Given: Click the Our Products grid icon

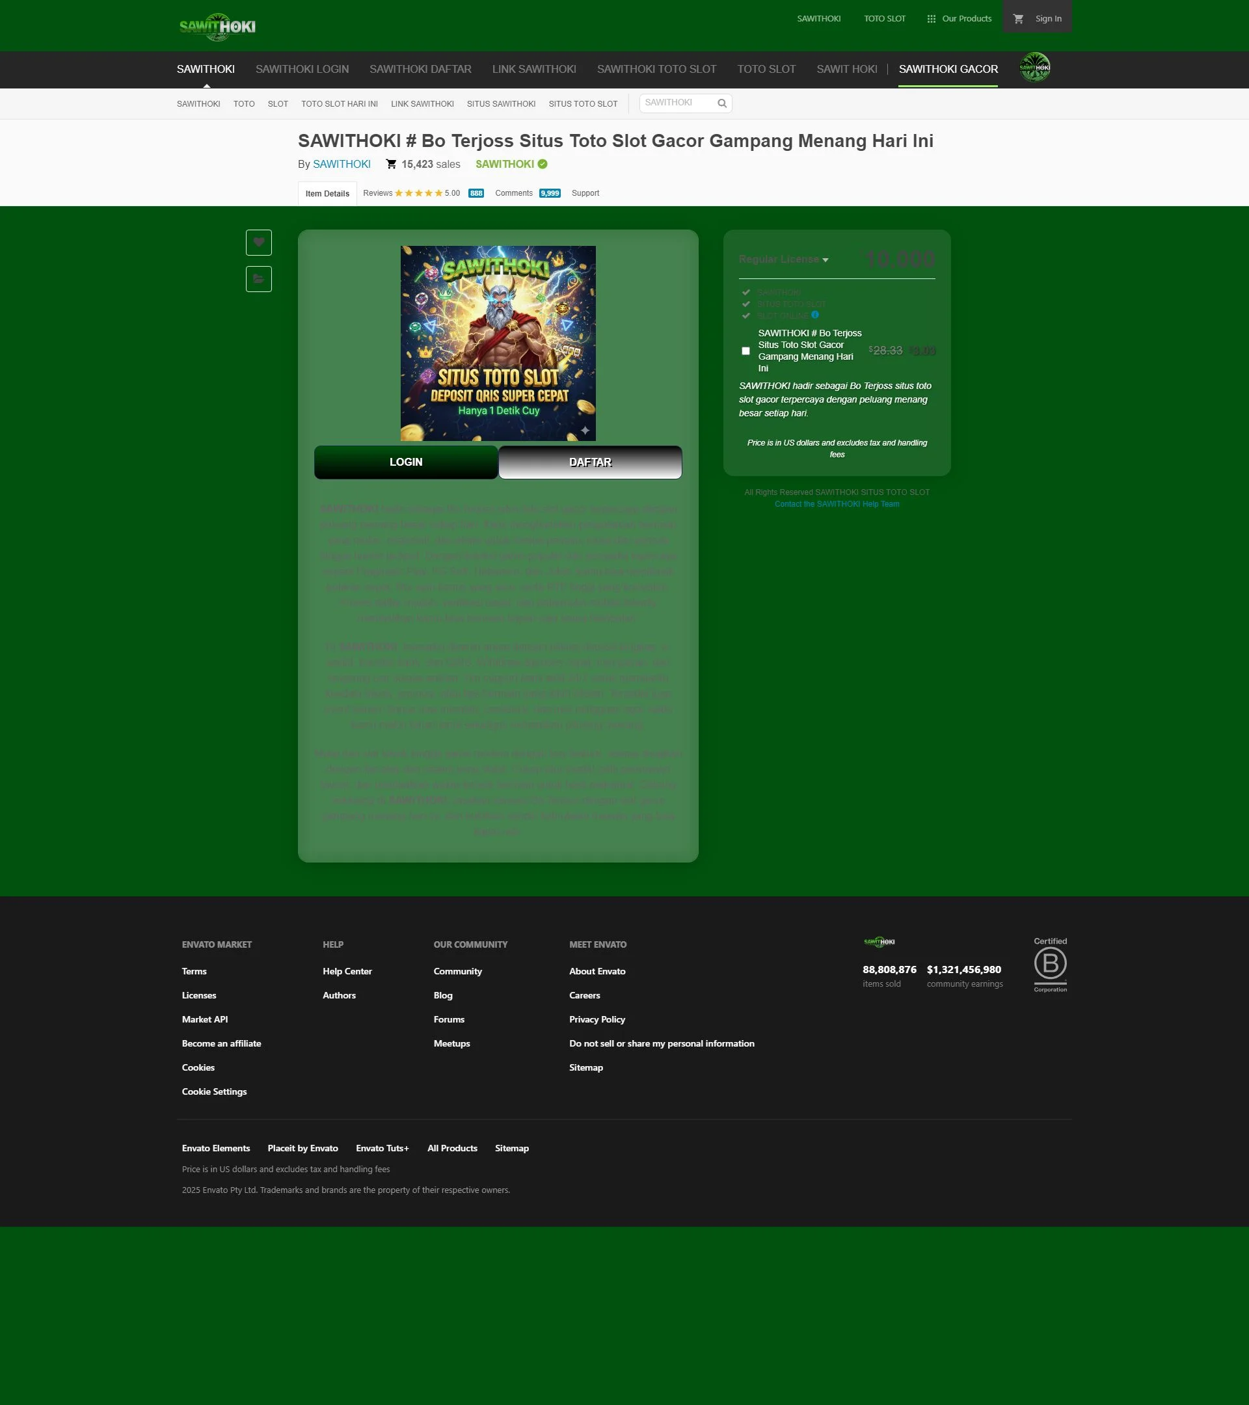Looking at the screenshot, I should 931,19.
